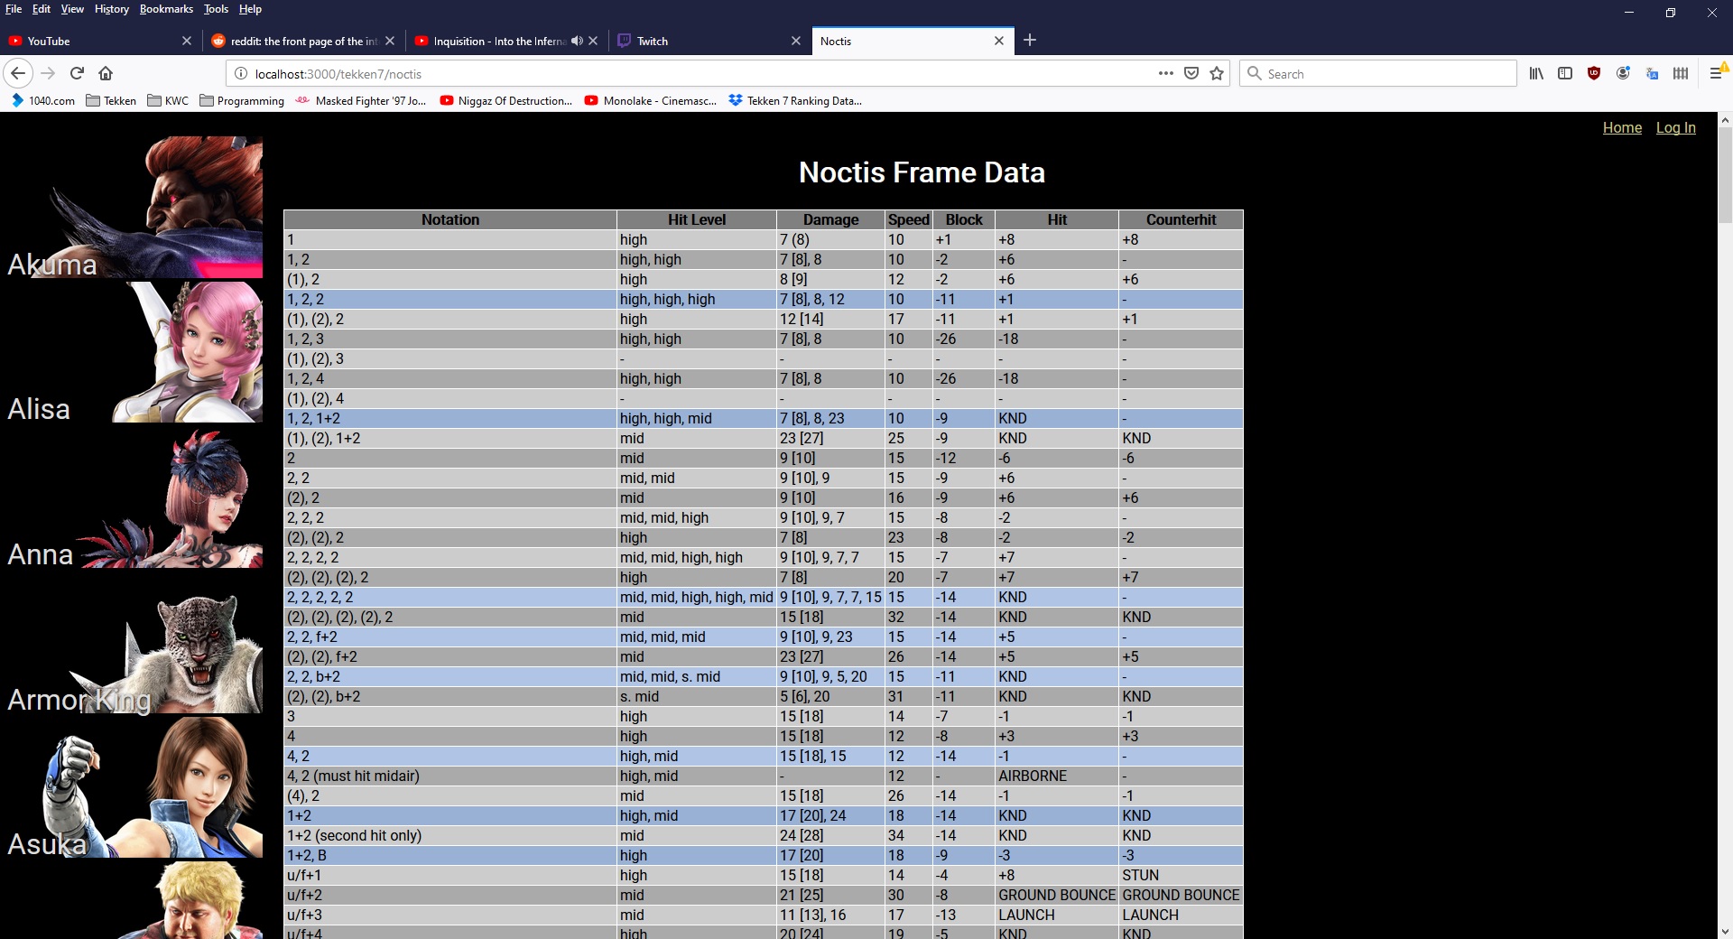Image resolution: width=1733 pixels, height=939 pixels.
Task: Select the Anna character portrait
Action: (134, 497)
